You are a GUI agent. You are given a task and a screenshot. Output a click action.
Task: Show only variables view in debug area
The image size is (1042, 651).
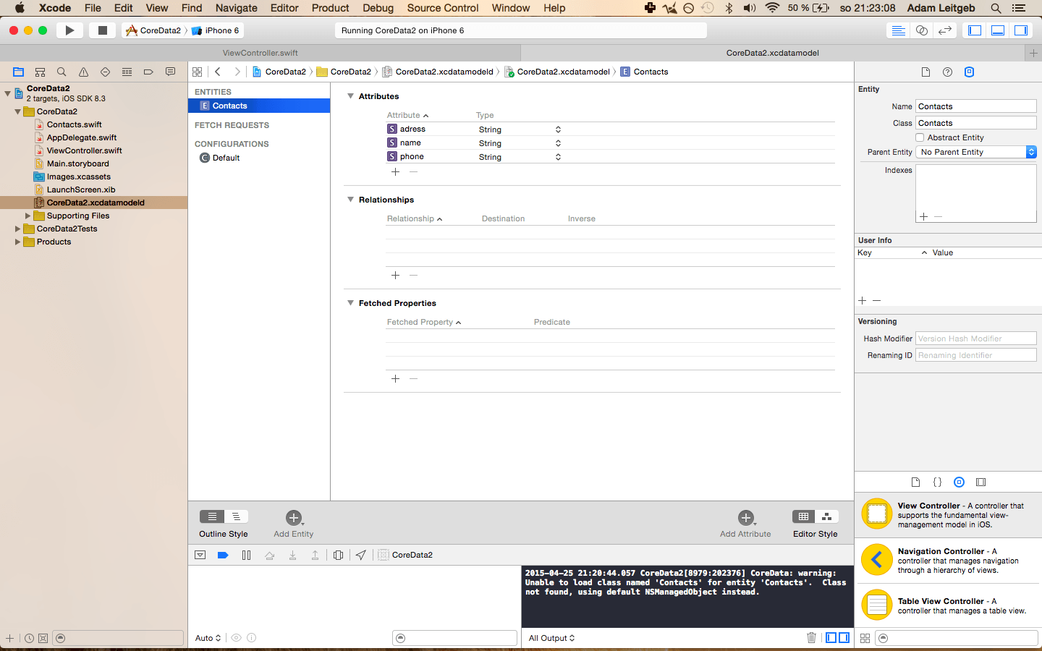[x=831, y=637]
